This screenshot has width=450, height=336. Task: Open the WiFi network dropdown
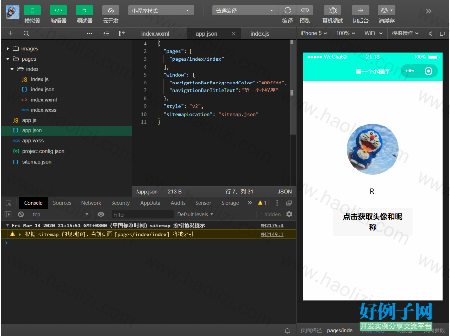click(x=374, y=33)
